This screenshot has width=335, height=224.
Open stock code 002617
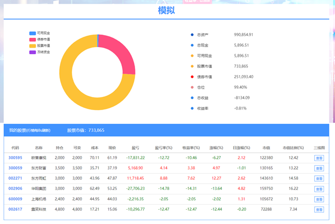(x=15, y=209)
